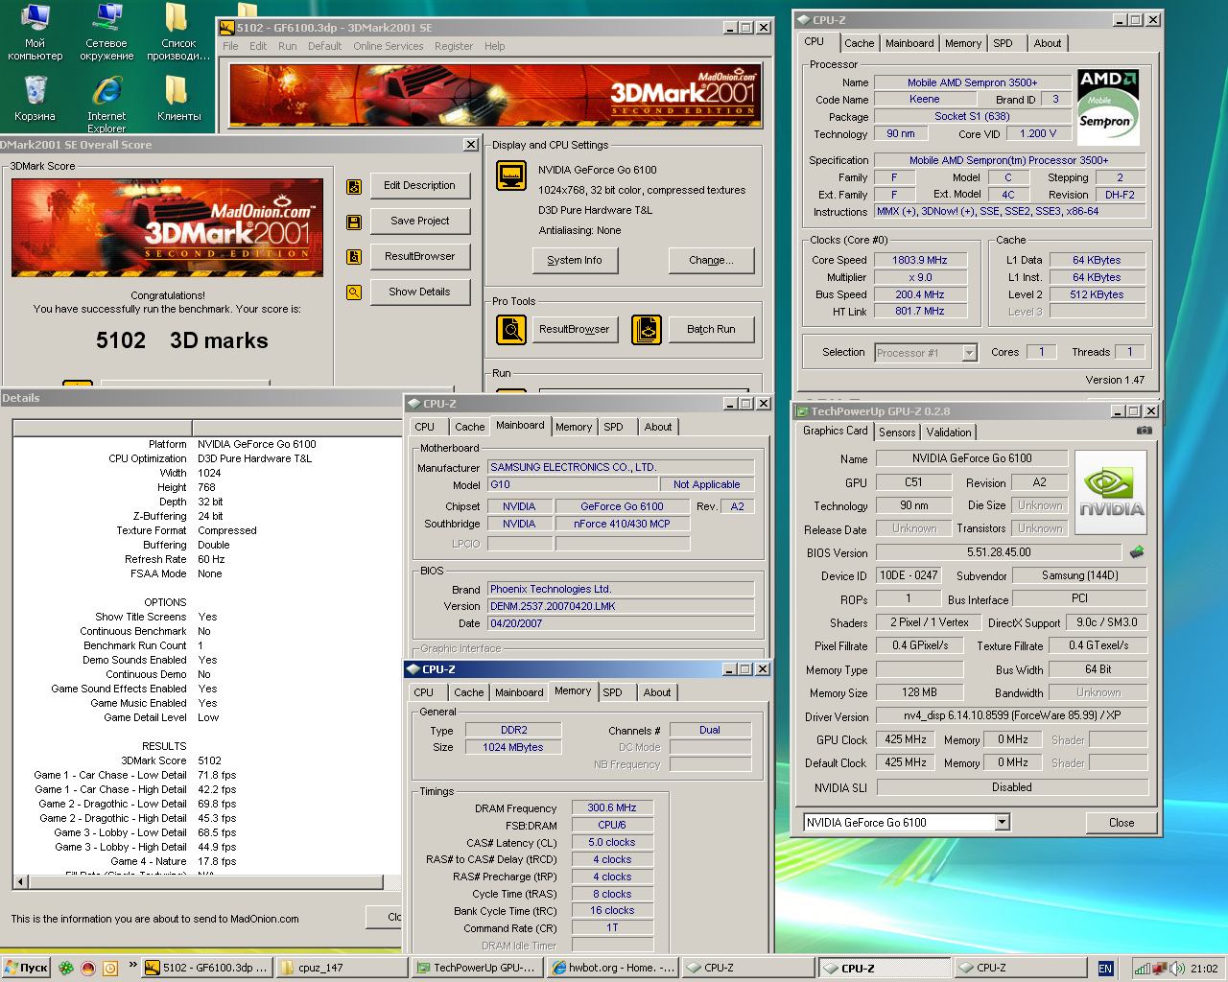The width and height of the screenshot is (1228, 982).
Task: Click the monitor icon in Display and CPU Settings
Action: (x=511, y=175)
